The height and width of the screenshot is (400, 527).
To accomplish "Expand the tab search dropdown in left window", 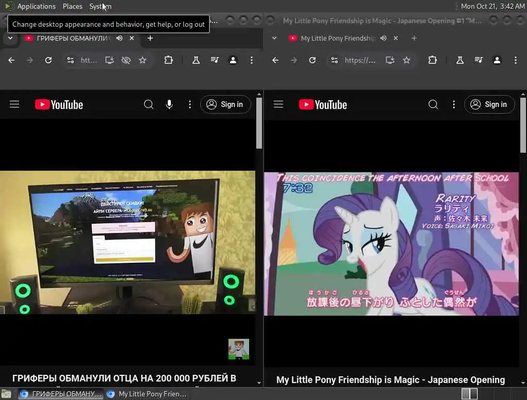I will 10,38.
